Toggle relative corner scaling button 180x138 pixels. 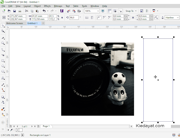[x=156, y=18]
